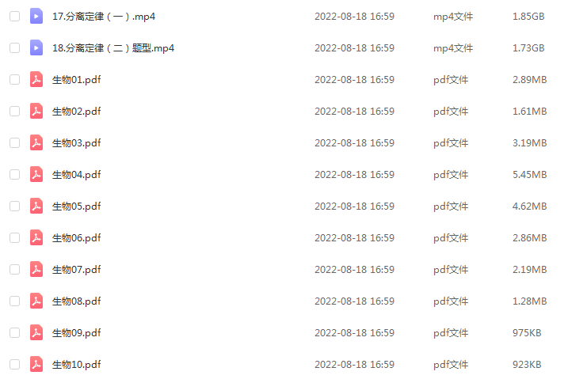564x379 pixels.
Task: Tick the checkbox for 17.分离定律（一）.mp4
Action: (x=15, y=16)
